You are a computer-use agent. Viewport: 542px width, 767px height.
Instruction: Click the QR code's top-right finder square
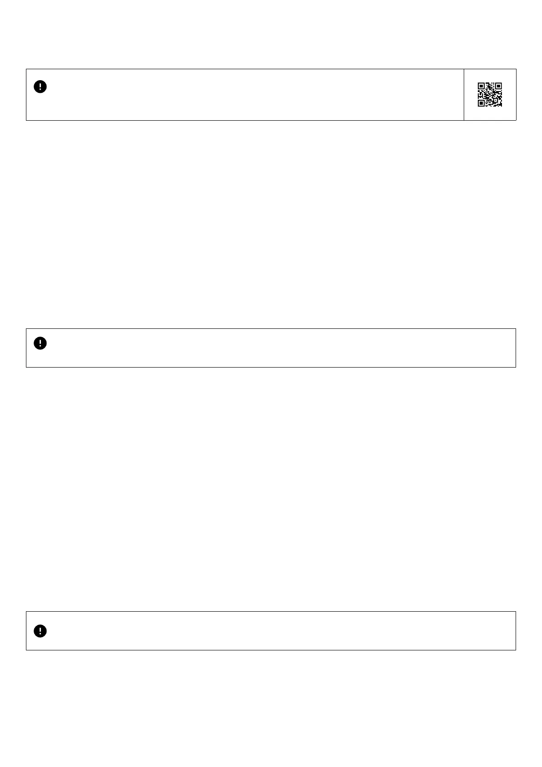coord(498,86)
